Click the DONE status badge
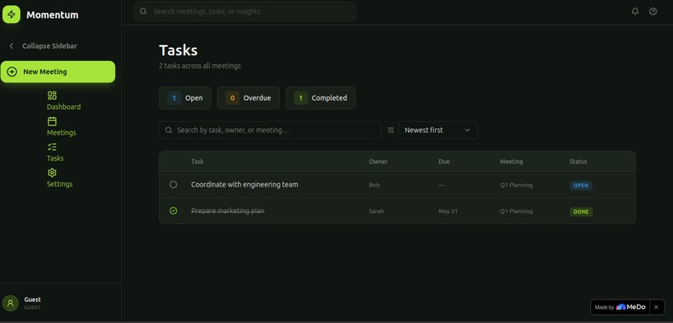 [x=581, y=211]
